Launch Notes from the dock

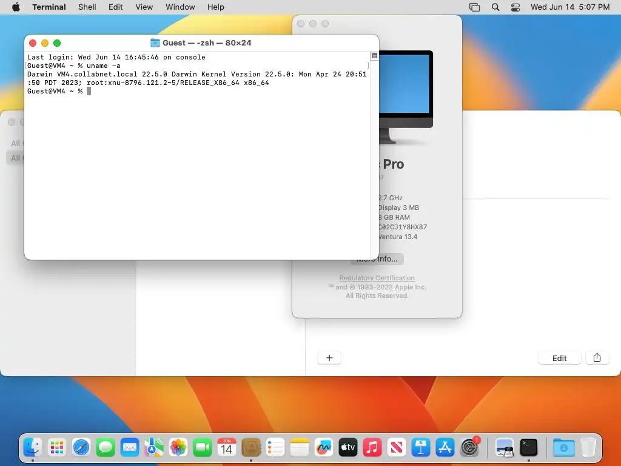300,447
